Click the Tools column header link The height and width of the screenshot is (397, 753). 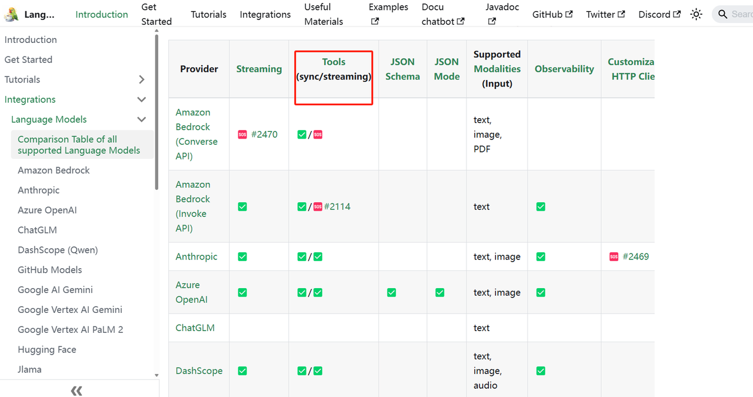(x=334, y=62)
